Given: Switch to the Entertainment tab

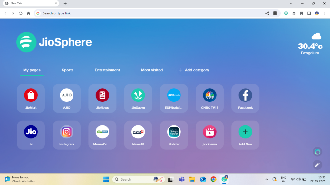Looking at the screenshot, I should click(x=107, y=70).
